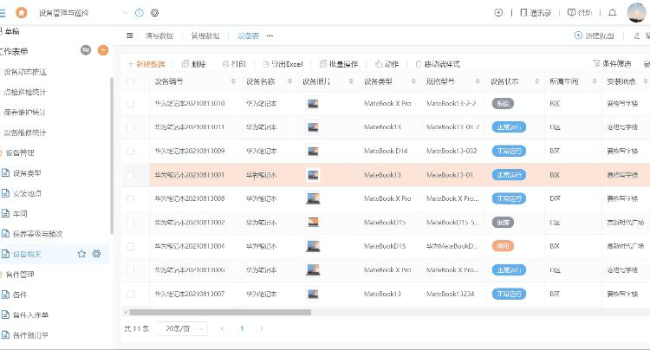Switch to the 管理数据 tab
The height and width of the screenshot is (350, 650).
(x=205, y=36)
